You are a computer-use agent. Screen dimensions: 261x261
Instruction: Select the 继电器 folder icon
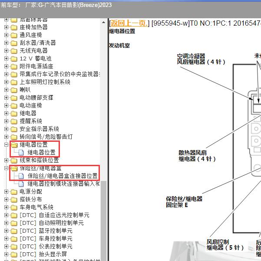14,114
